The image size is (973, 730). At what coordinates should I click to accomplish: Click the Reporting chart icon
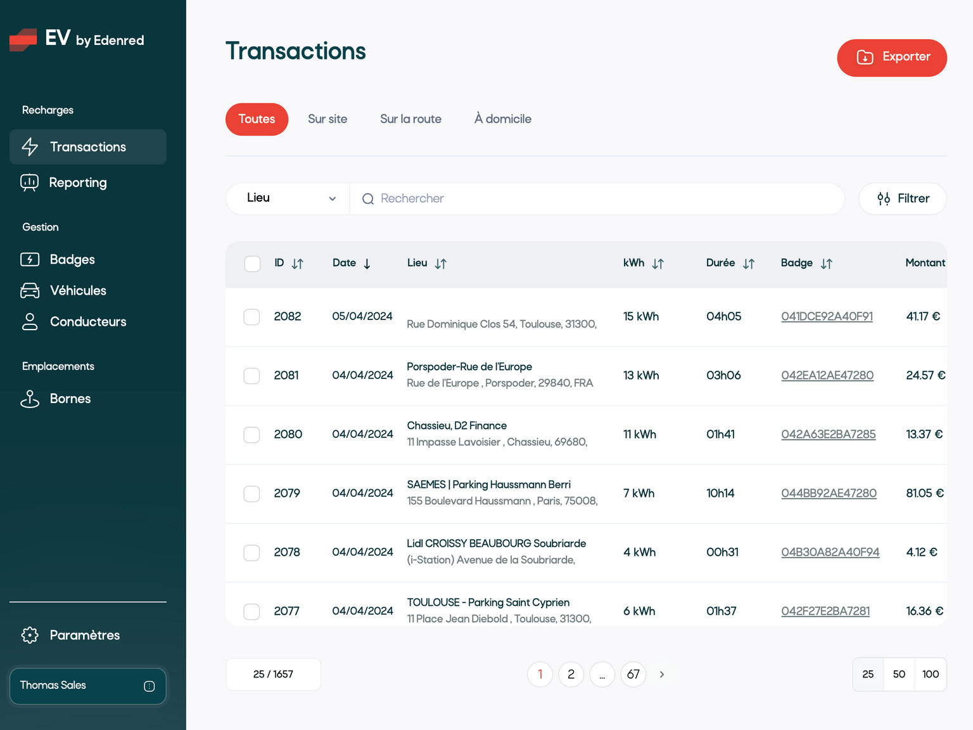pyautogui.click(x=29, y=182)
